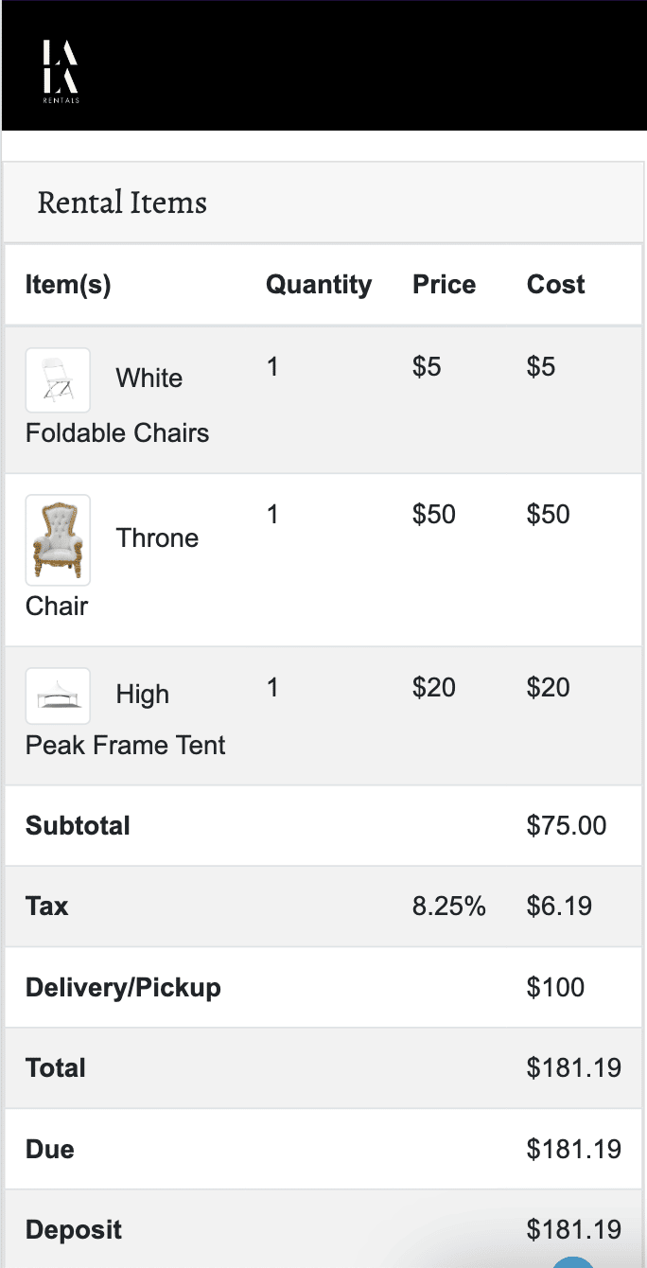Click the Due row amount

[574, 1149]
